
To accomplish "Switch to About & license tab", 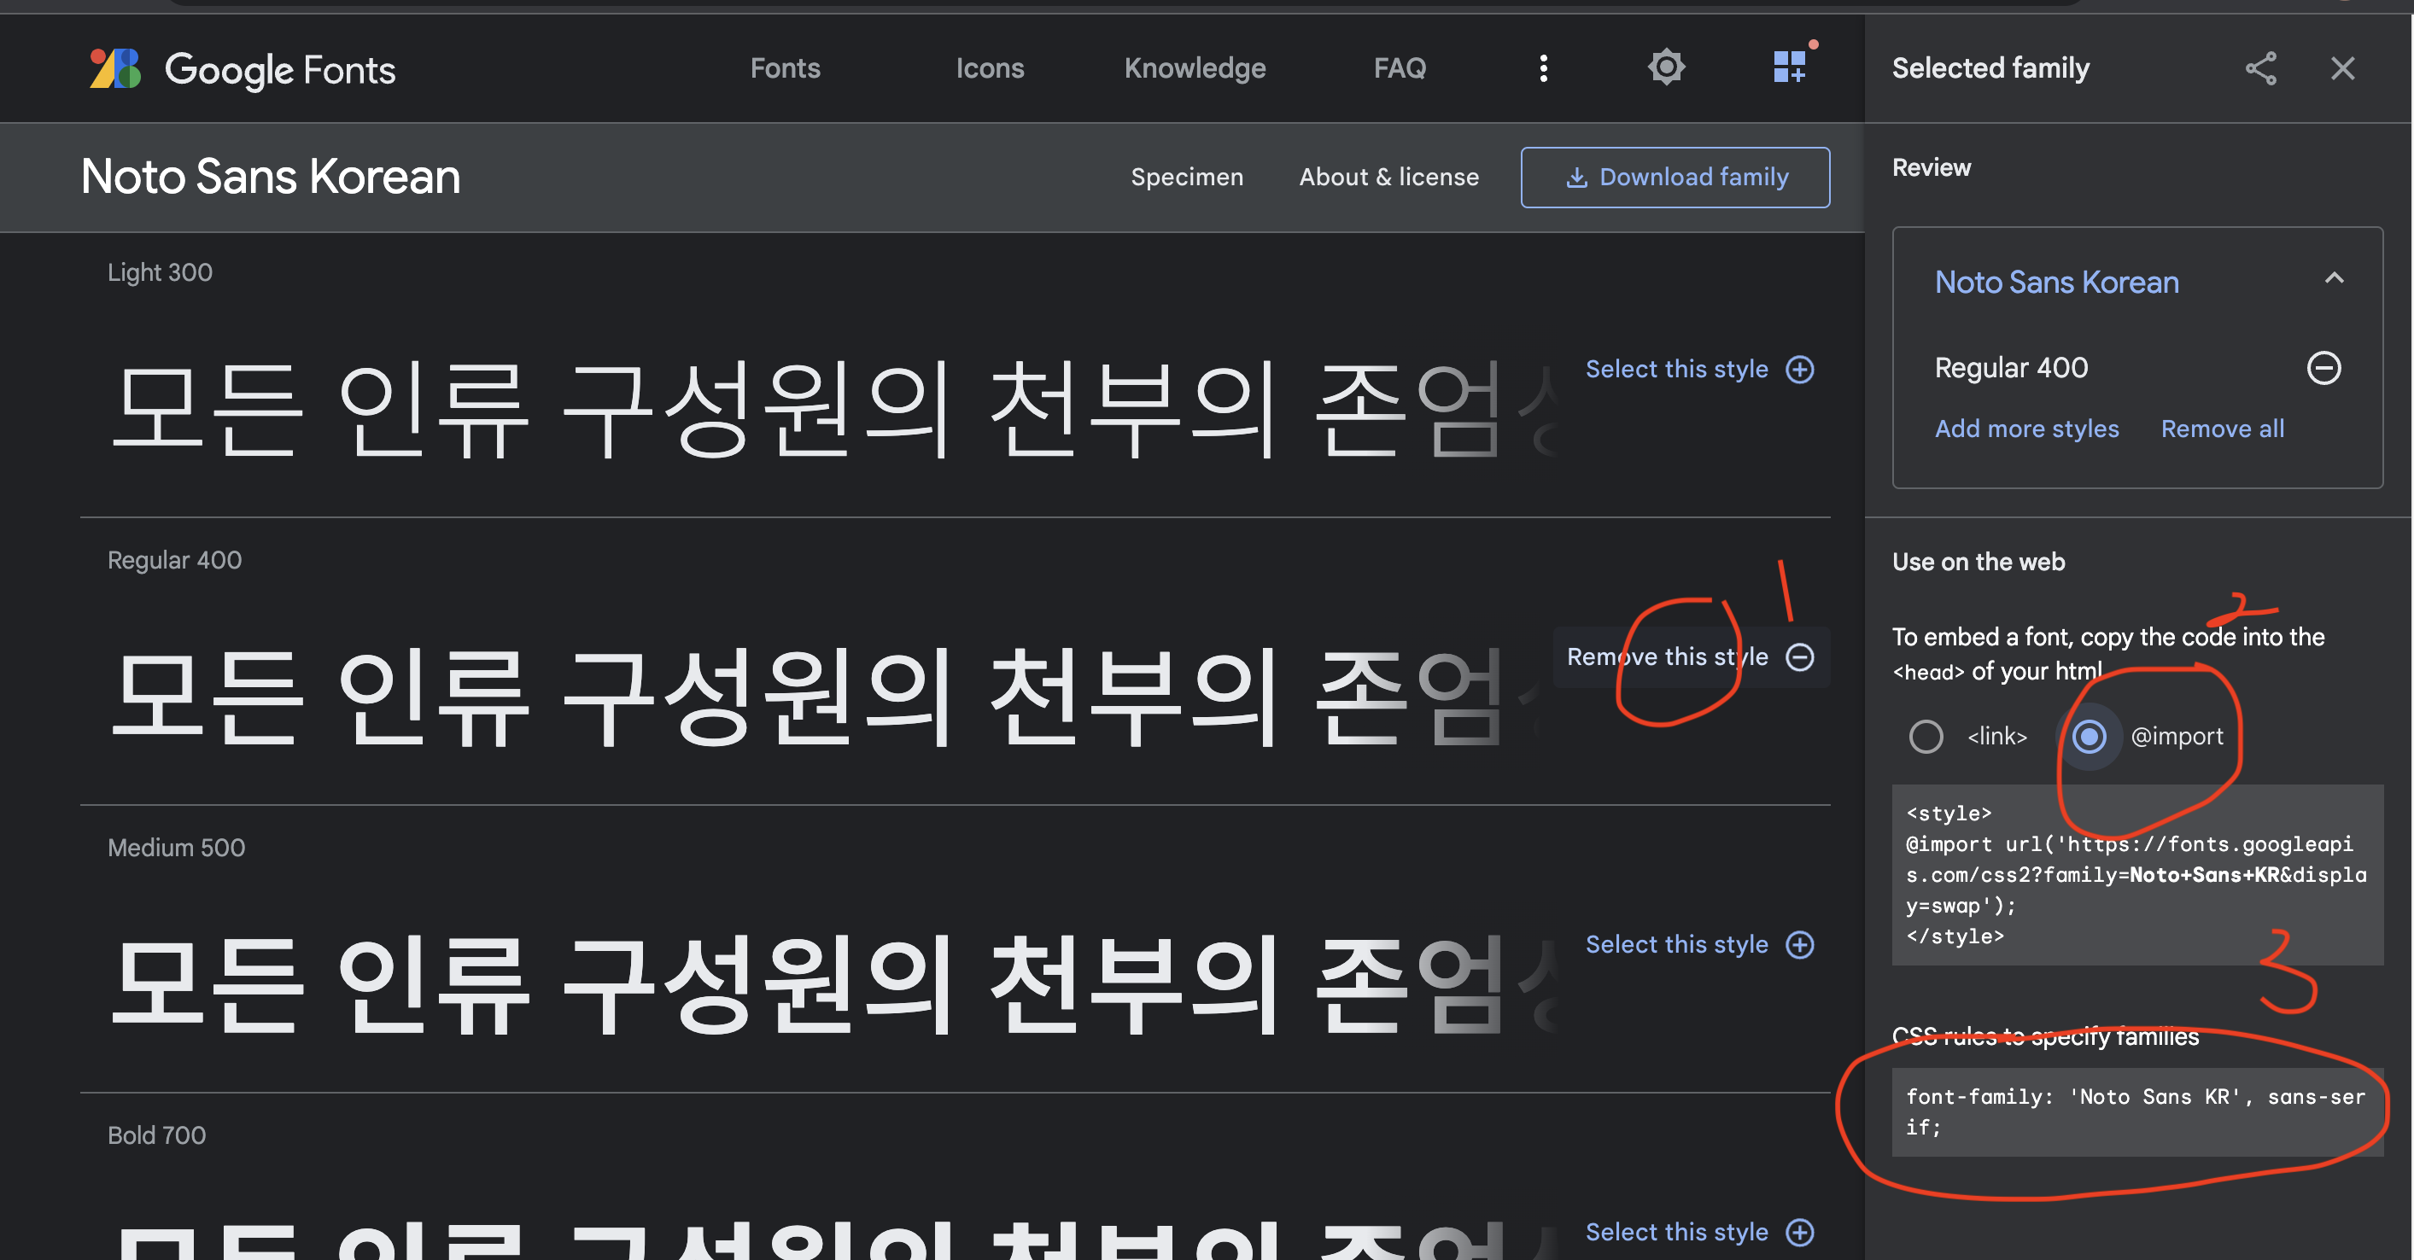I will tap(1388, 177).
